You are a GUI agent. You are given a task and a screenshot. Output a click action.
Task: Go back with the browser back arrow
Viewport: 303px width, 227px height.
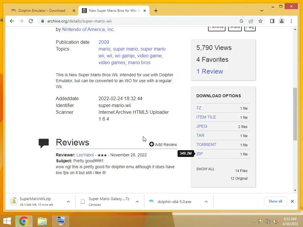coord(12,21)
